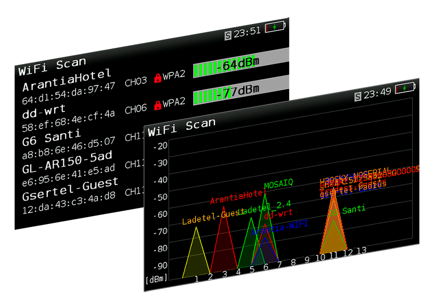Click the red ArantiaHotel graph label
434x307 pixels.
point(238,197)
